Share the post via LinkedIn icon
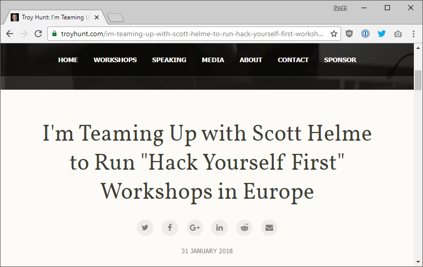This screenshot has width=423, height=267. [219, 227]
